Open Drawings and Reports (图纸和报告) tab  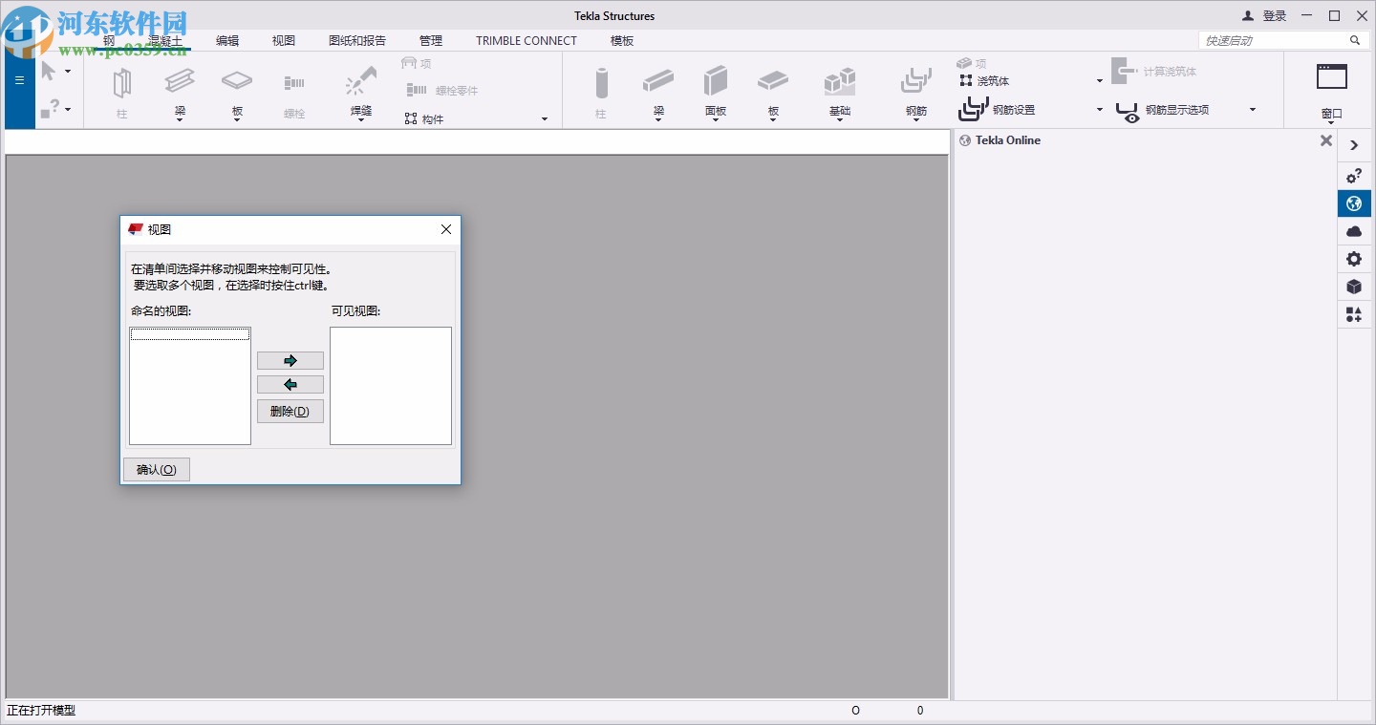(x=357, y=40)
